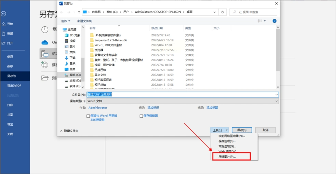Click the globe add-a-place icon
Viewport: 336px width, 174px height.
pyautogui.click(x=44, y=65)
